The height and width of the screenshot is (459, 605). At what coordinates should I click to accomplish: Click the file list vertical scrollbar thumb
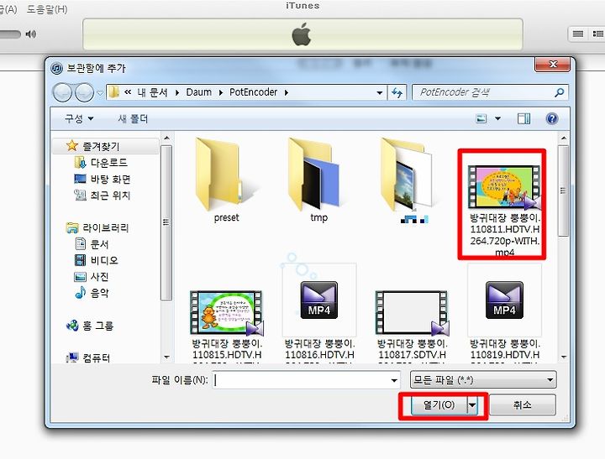tap(563, 190)
